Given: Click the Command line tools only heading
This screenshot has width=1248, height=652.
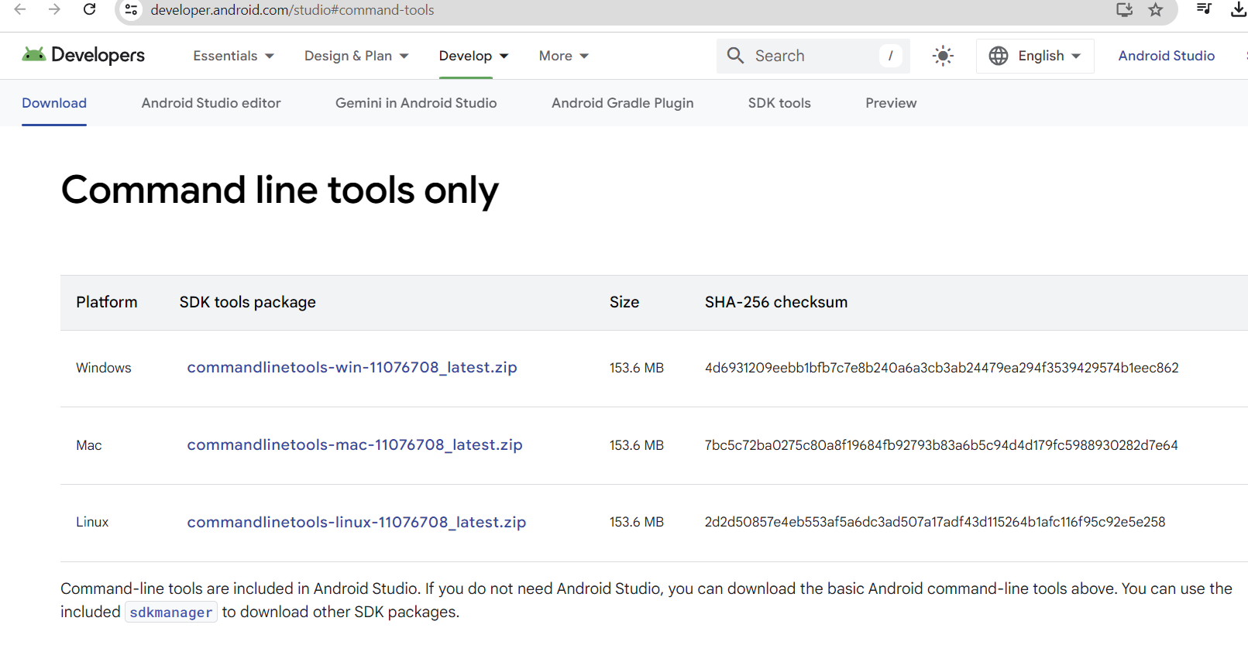Looking at the screenshot, I should [280, 190].
